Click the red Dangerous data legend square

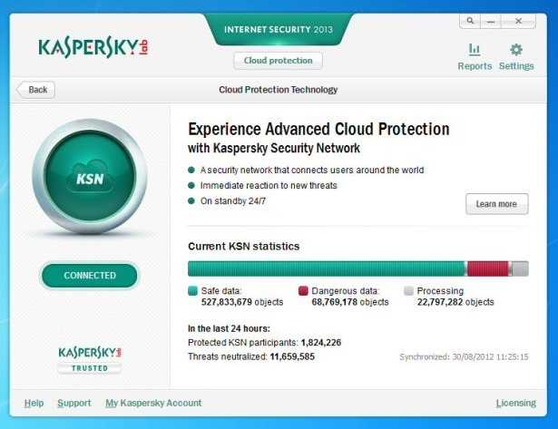303,291
